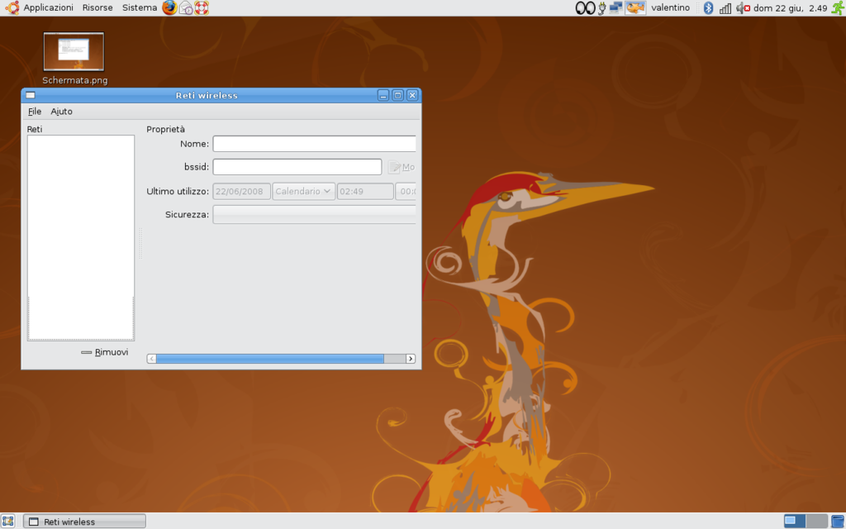
Task: Expand the Sicurezza combo box
Action: click(314, 215)
